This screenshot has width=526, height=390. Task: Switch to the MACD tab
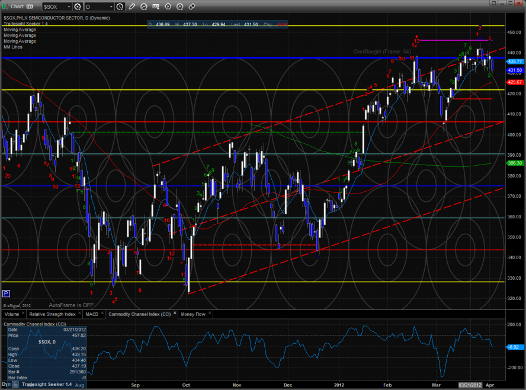pyautogui.click(x=92, y=314)
